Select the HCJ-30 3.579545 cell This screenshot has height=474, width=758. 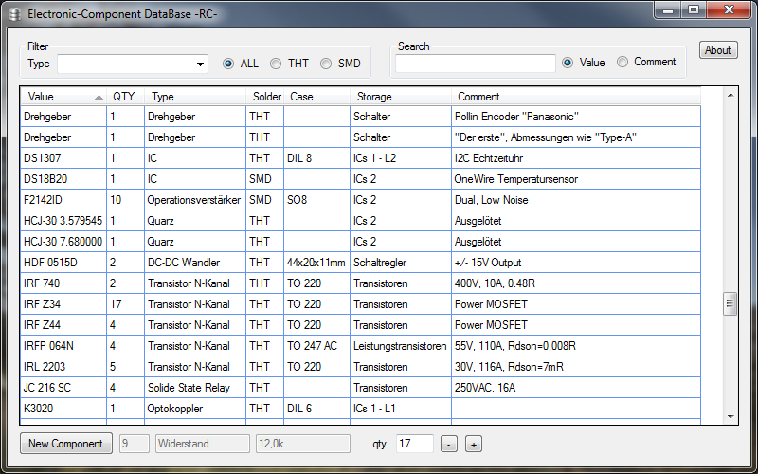coord(63,221)
